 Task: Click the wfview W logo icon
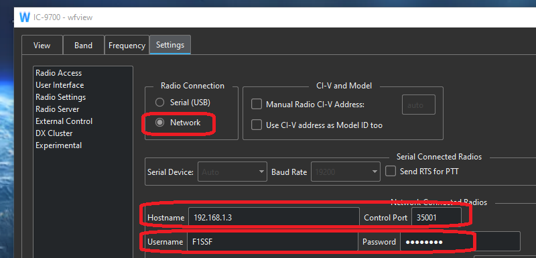click(x=25, y=17)
